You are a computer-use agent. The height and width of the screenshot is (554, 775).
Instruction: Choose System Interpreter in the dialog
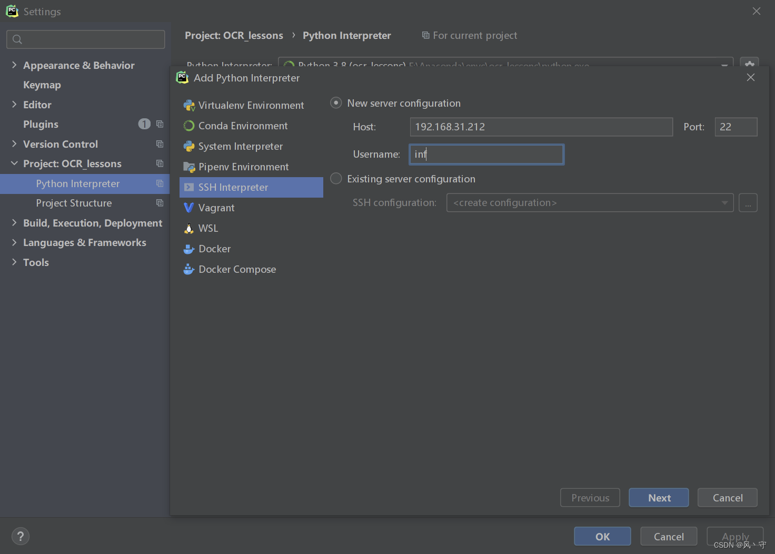click(241, 146)
